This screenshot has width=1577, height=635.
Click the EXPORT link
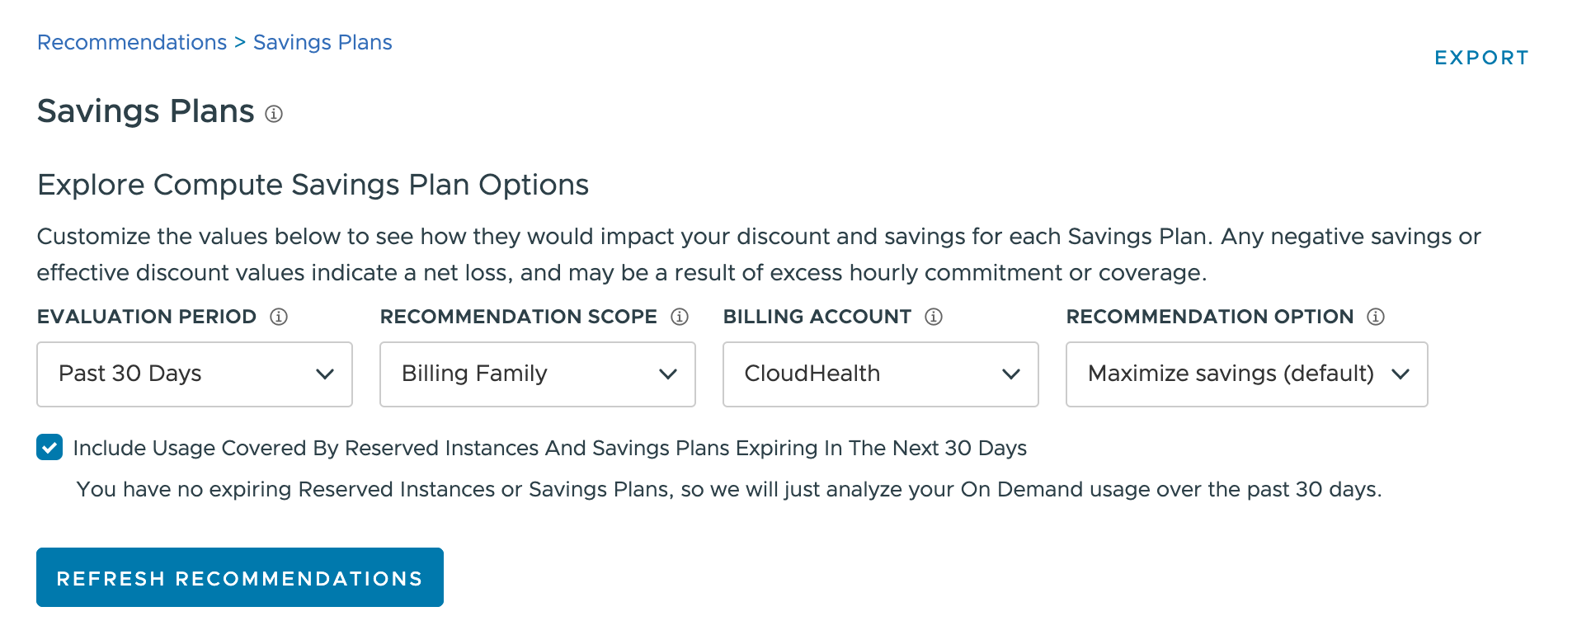[1480, 58]
